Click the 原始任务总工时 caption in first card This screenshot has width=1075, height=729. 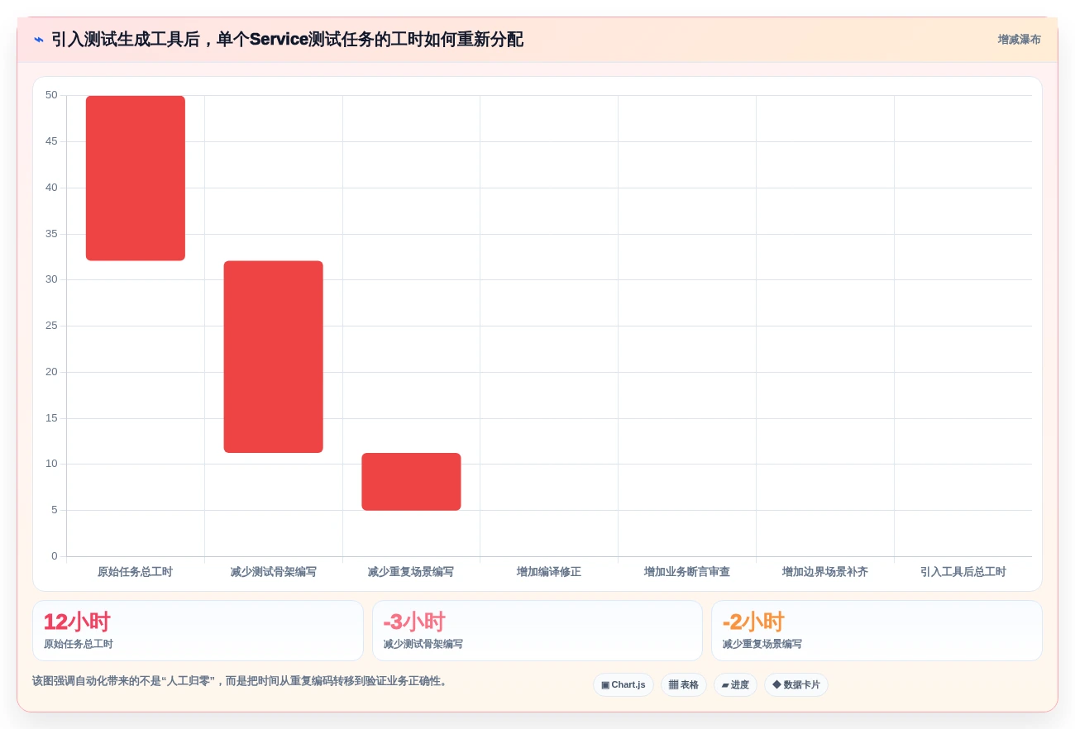click(x=79, y=644)
